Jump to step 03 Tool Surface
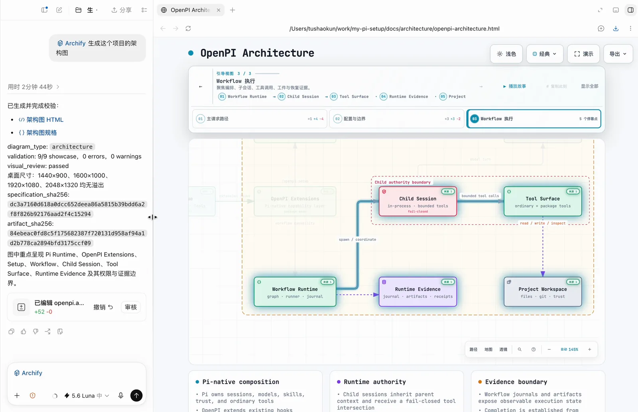Image resolution: width=638 pixels, height=412 pixels. pyautogui.click(x=350, y=96)
